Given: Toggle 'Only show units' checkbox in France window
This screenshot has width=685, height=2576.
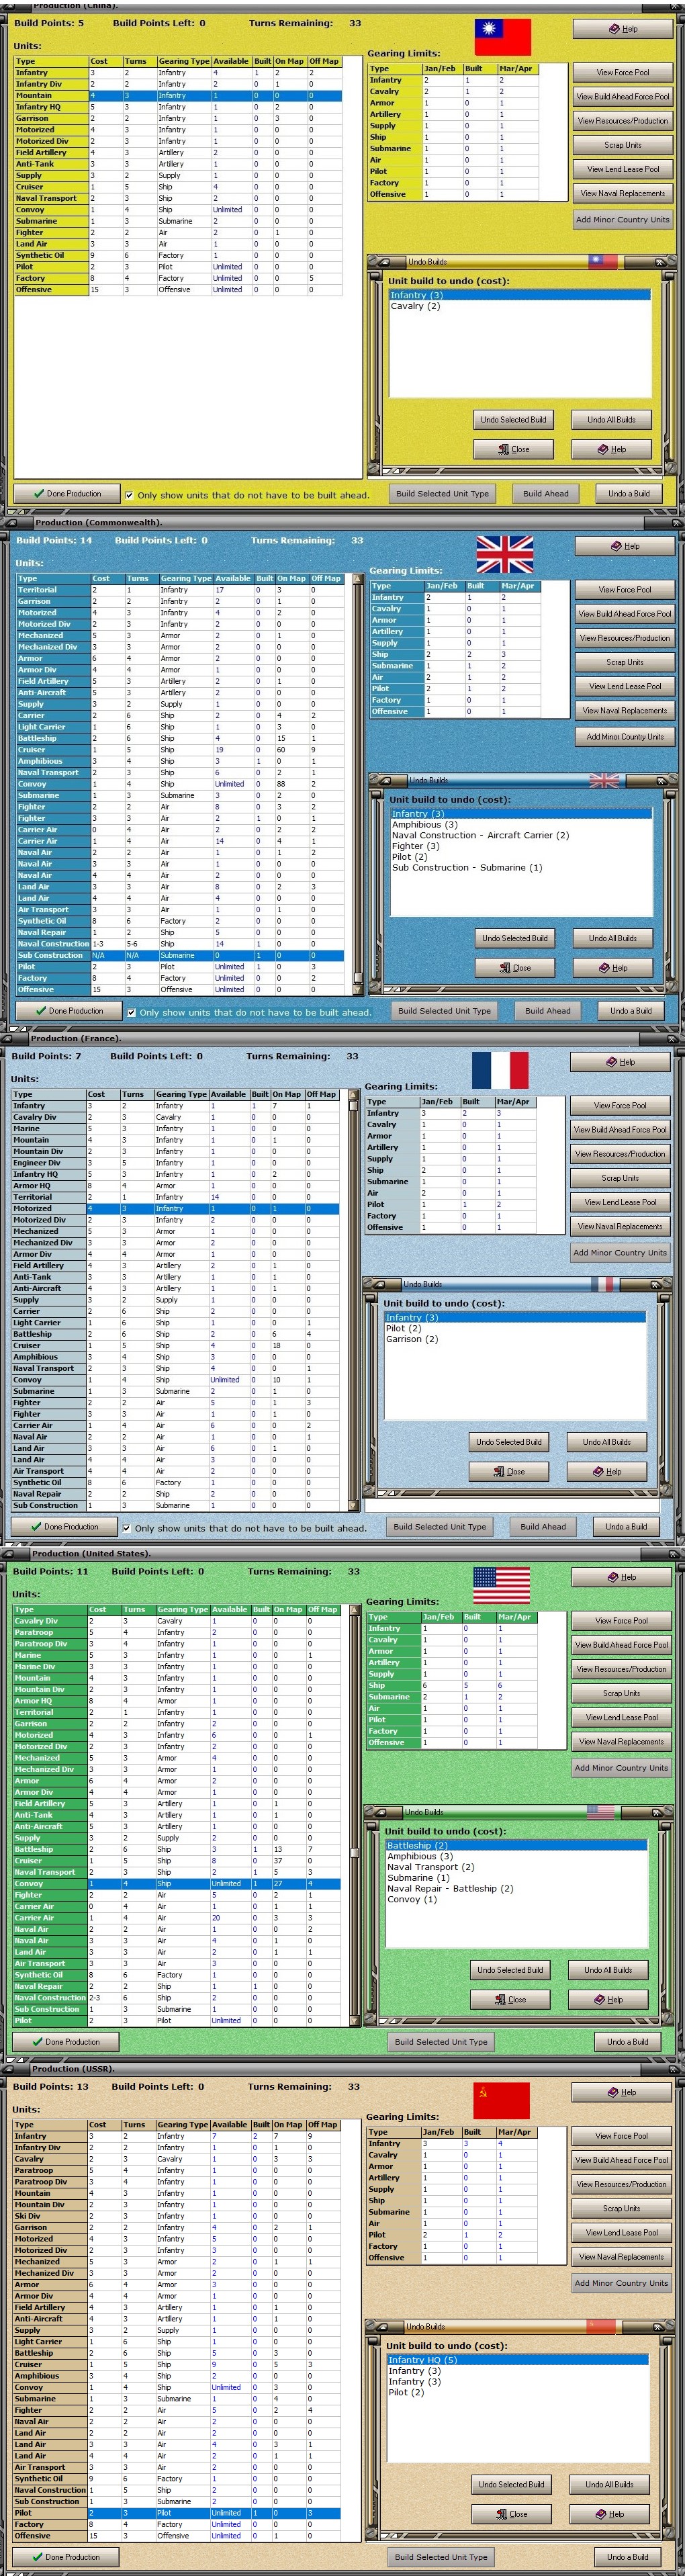Looking at the screenshot, I should [x=126, y=1528].
